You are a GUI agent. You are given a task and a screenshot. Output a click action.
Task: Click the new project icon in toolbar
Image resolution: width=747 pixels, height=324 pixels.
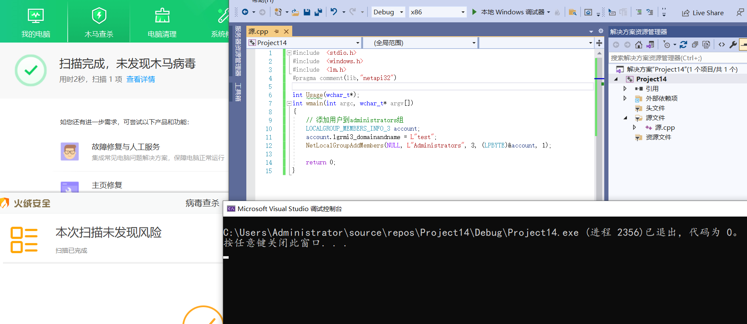tap(278, 12)
